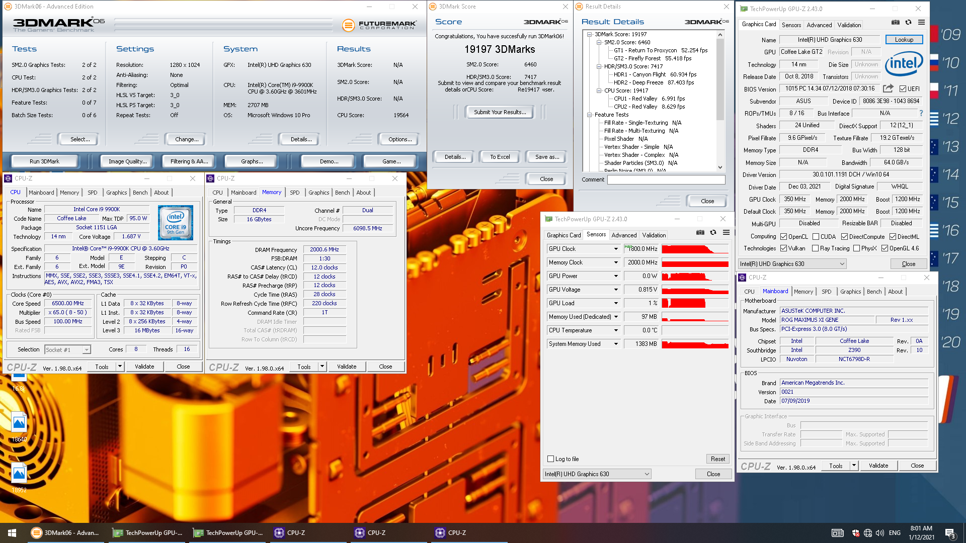Image resolution: width=966 pixels, height=543 pixels.
Task: Click camera icon in GPU-Z Sensors window
Action: [x=700, y=232]
